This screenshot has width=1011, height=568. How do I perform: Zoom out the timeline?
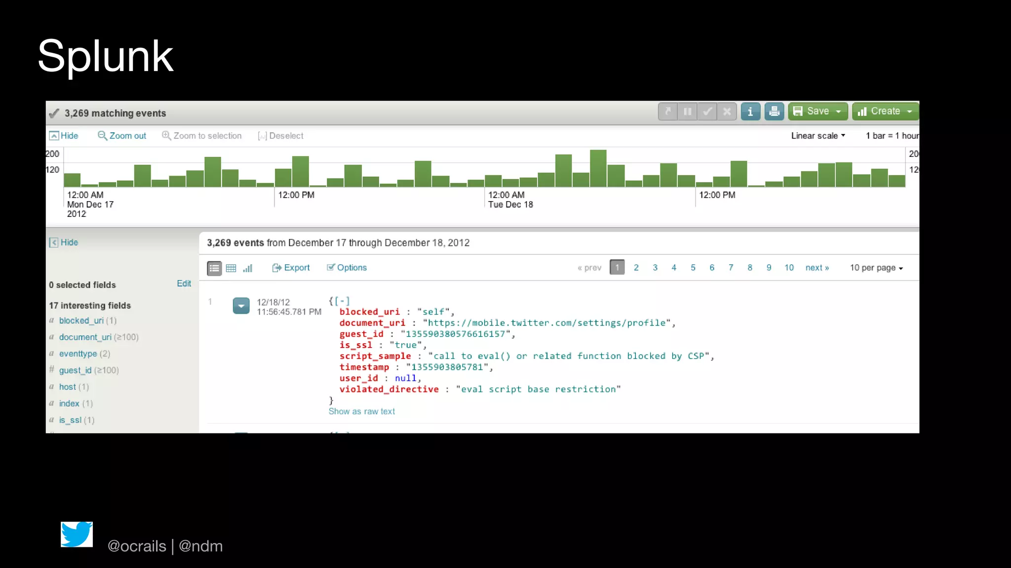click(x=122, y=136)
